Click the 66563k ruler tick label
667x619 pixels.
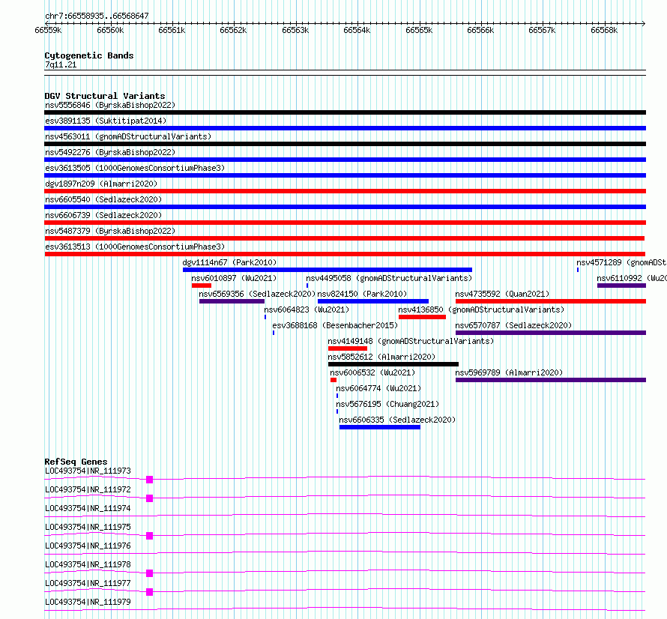pos(295,30)
